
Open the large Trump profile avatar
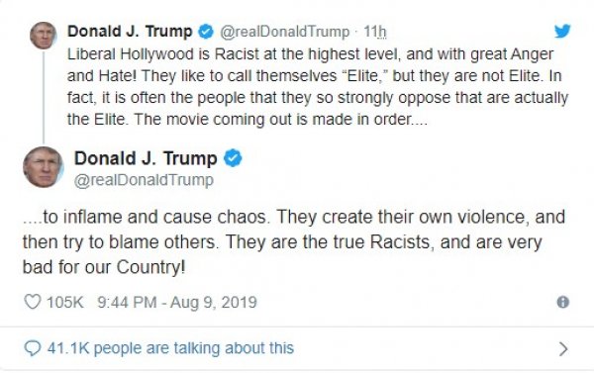pos(44,167)
